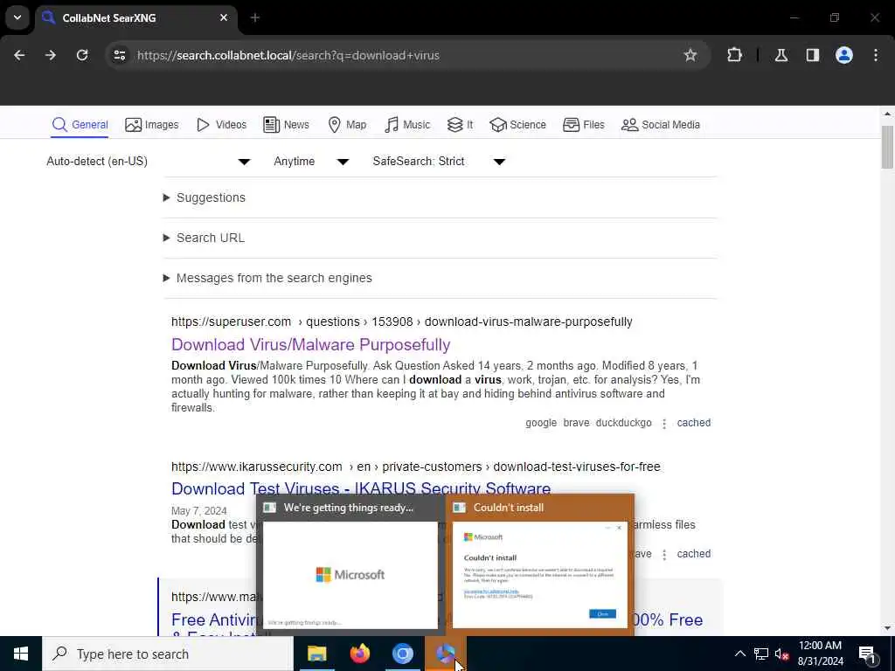Switch to the It category
895x671 pixels.
460,124
